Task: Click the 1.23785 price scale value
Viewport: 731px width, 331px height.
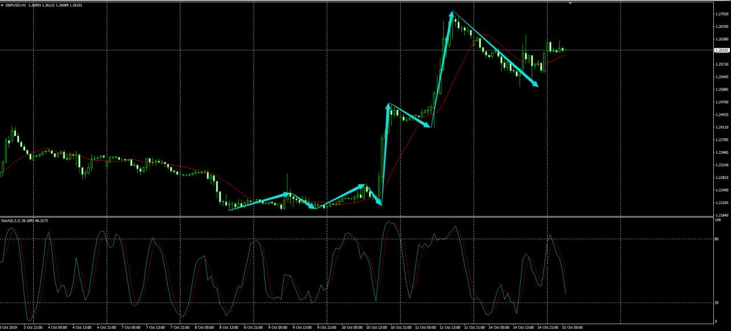Action: [721, 140]
